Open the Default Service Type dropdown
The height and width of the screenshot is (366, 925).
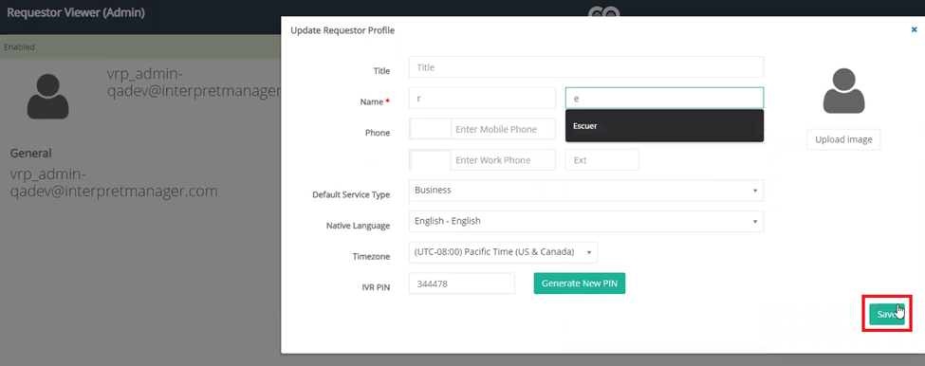pyautogui.click(x=585, y=191)
